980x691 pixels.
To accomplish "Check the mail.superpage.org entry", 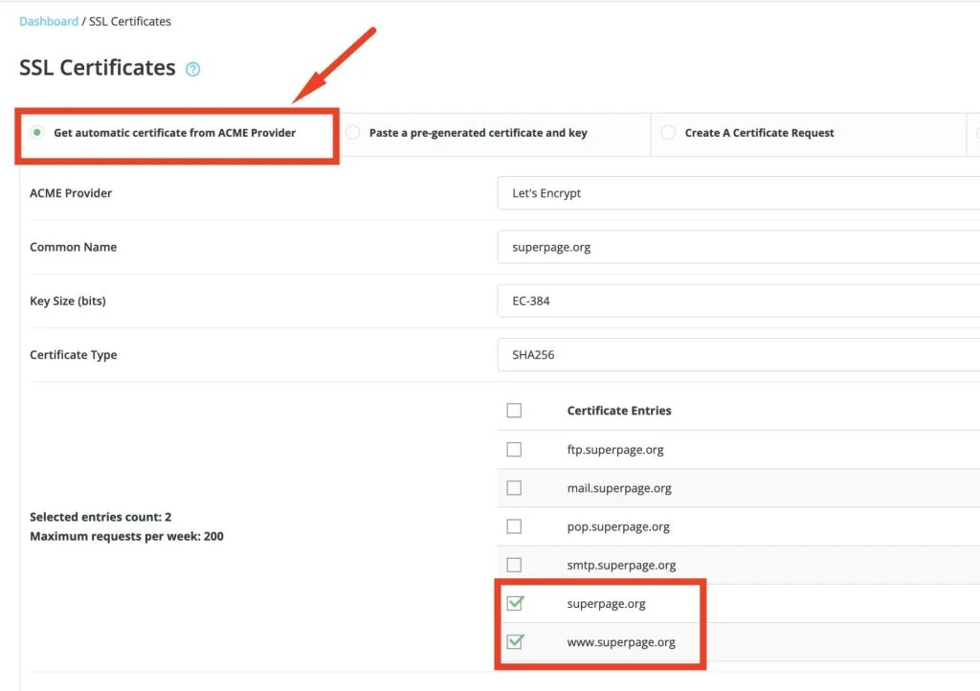I will tap(514, 488).
